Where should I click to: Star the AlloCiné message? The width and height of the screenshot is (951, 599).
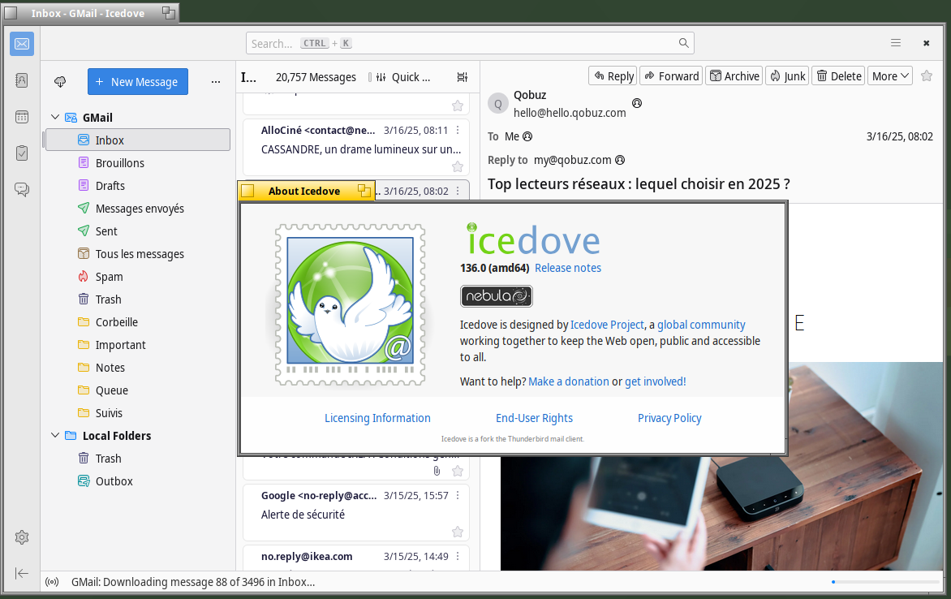[x=458, y=167]
